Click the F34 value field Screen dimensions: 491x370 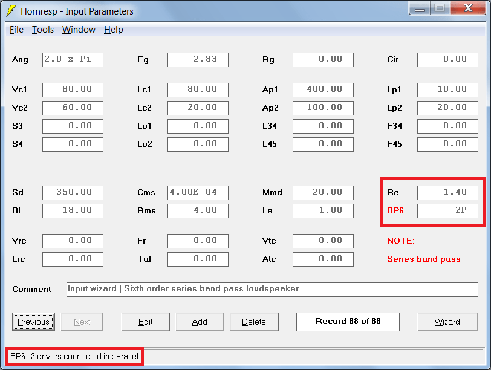coord(447,126)
